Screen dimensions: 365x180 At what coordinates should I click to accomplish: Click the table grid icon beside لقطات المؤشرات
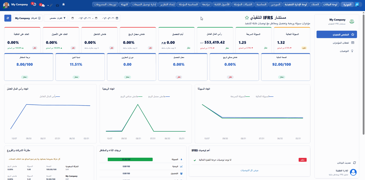pyautogui.click(x=353, y=43)
